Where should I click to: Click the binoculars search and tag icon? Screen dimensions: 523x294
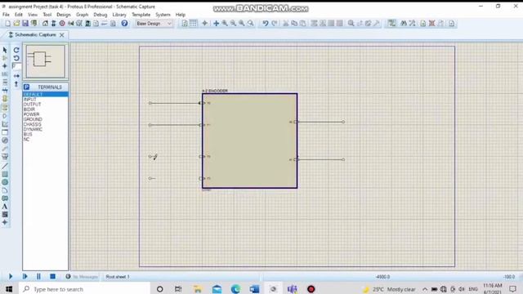coord(404,24)
